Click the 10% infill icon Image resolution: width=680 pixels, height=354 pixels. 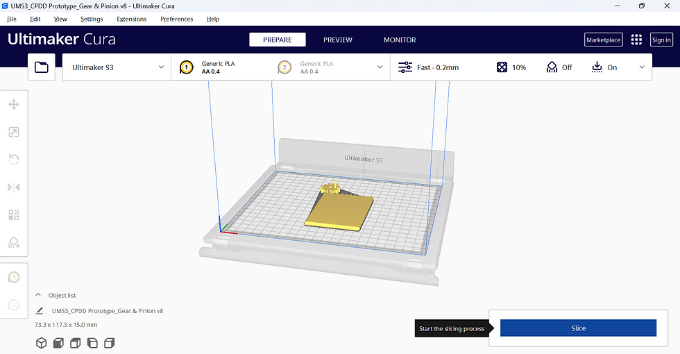pyautogui.click(x=502, y=67)
